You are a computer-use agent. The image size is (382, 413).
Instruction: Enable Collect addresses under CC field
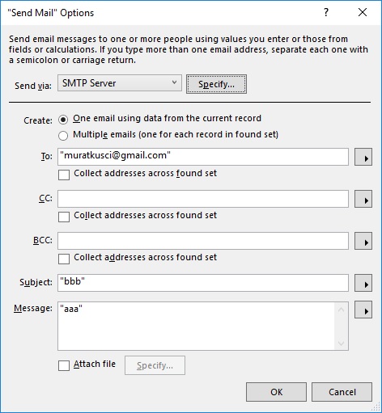(64, 217)
